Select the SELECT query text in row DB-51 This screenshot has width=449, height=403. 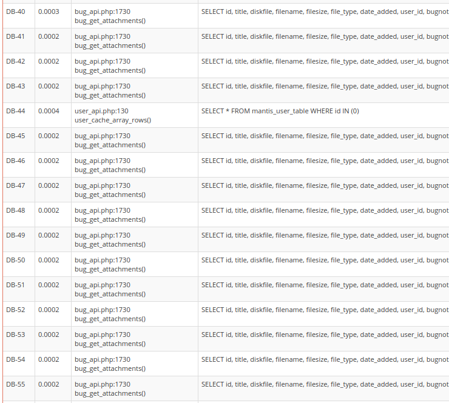(x=324, y=285)
